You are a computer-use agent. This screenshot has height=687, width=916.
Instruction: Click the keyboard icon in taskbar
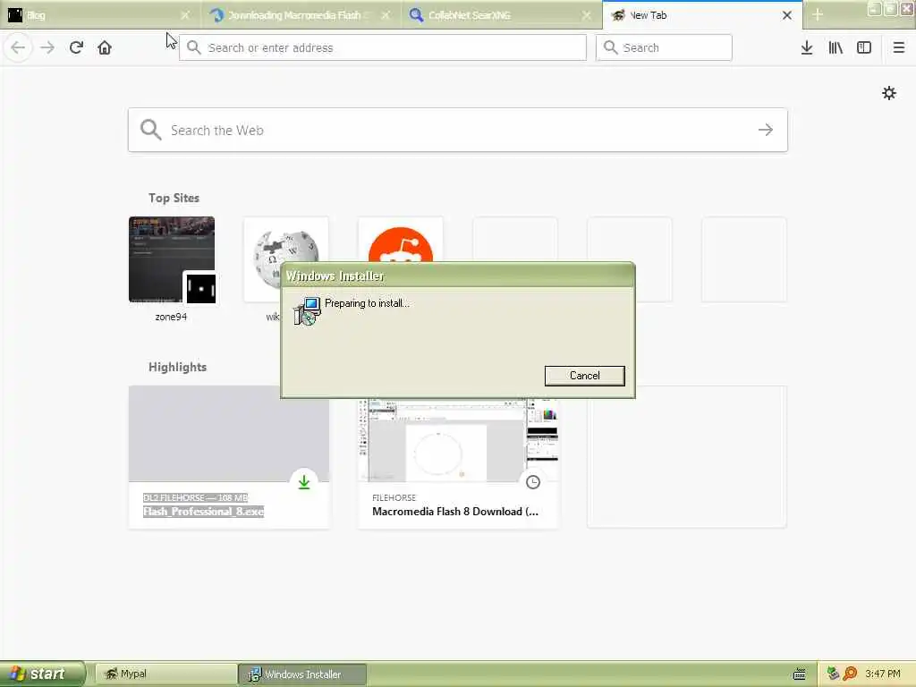(x=800, y=674)
